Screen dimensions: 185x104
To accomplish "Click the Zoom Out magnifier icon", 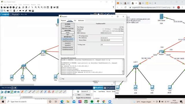I will (42, 7).
